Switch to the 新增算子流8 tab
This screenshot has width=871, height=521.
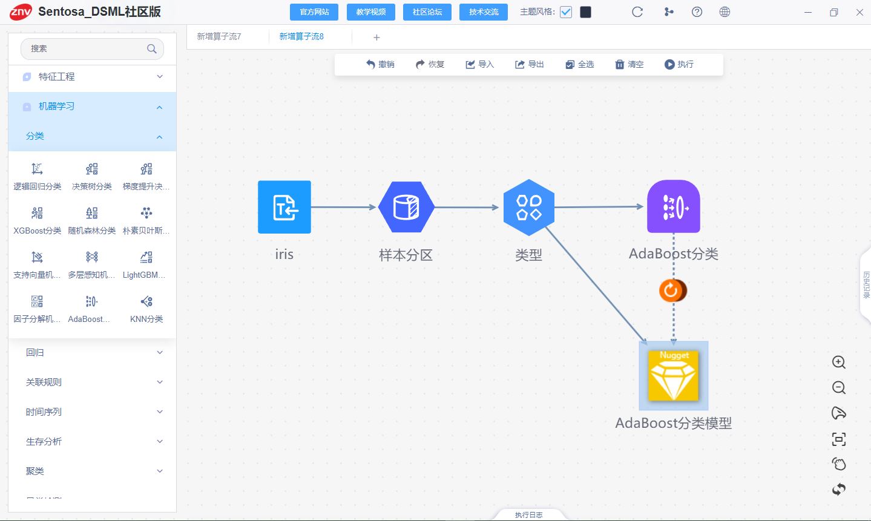(x=301, y=36)
